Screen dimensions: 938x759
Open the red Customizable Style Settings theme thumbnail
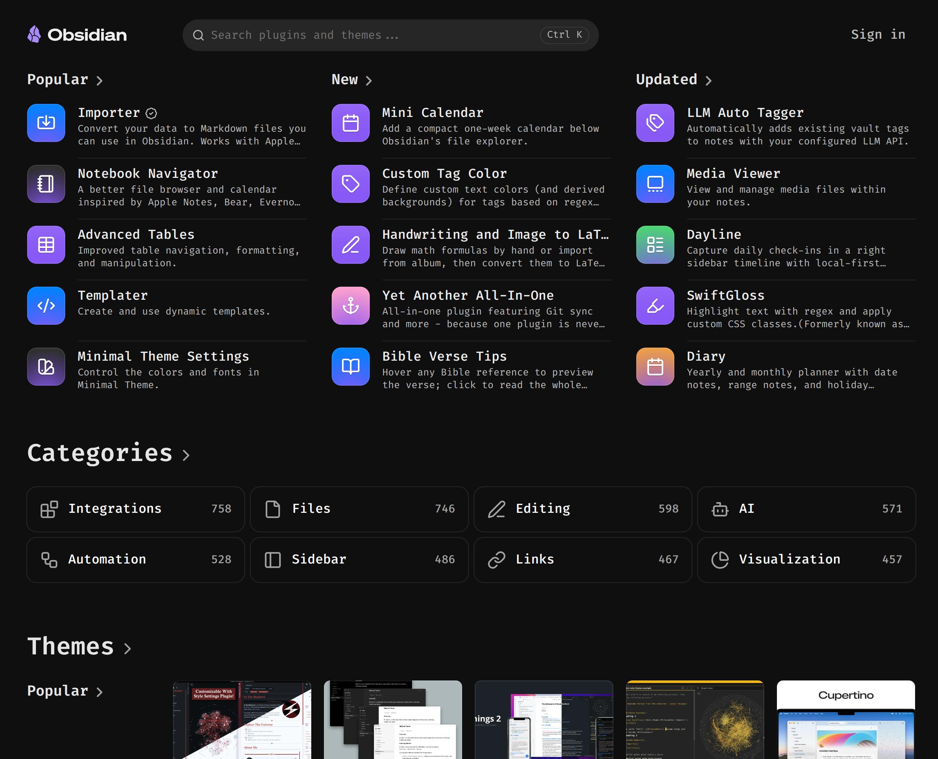click(242, 720)
